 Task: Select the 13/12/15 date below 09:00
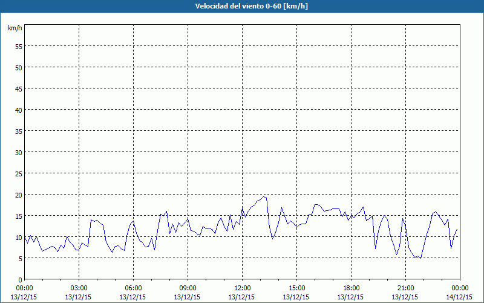pyautogui.click(x=187, y=297)
